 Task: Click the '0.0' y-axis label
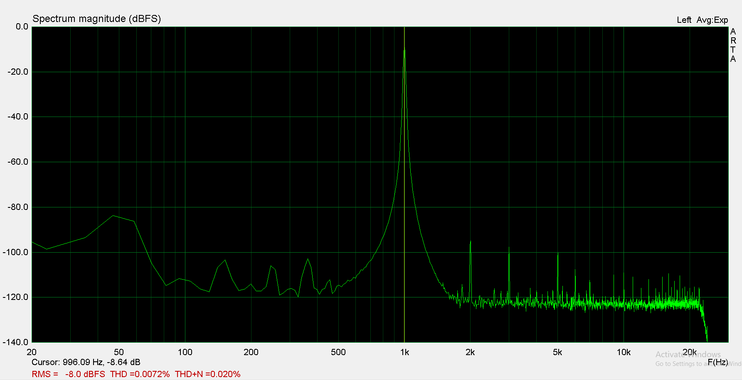[x=22, y=27]
